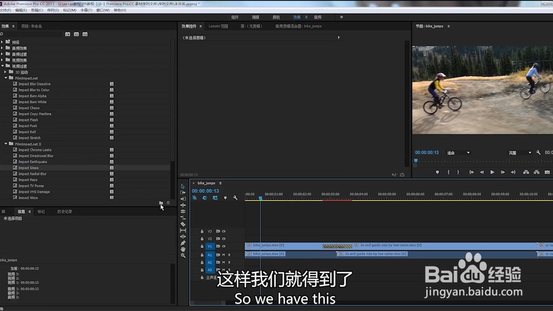
Task: Click Mark In in the program monitor
Action: pyautogui.click(x=448, y=172)
